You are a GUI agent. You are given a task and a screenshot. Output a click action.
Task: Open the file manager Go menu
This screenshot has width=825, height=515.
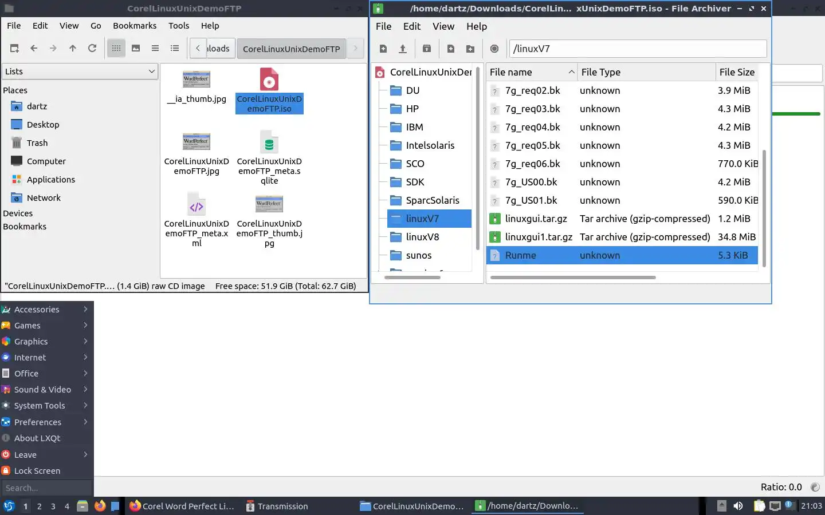(96, 26)
